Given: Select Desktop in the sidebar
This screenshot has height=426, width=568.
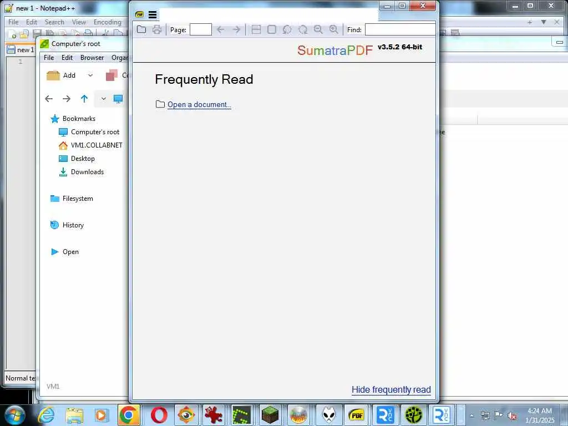Looking at the screenshot, I should click(77, 159).
